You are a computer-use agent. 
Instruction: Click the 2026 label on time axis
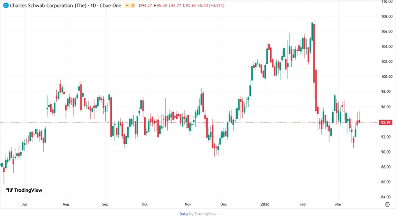coord(265,204)
